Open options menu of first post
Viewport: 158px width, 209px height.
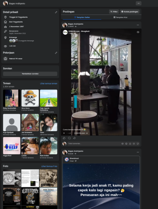(x=138, y=25)
